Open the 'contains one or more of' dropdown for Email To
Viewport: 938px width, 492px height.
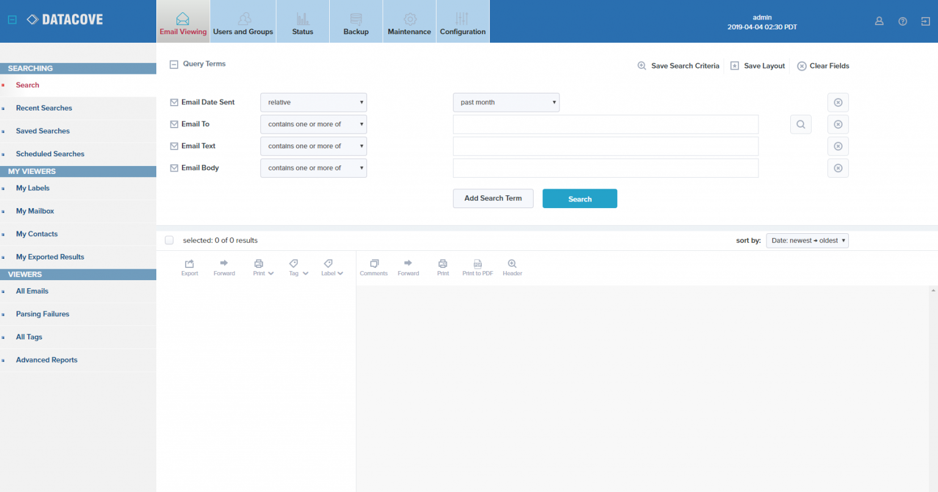(313, 124)
